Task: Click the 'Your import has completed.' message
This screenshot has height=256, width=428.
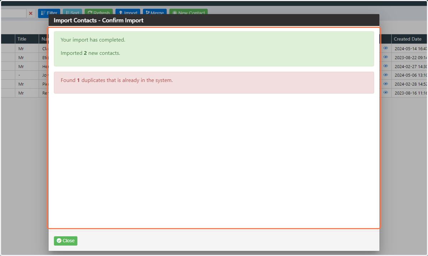Action: click(93, 40)
